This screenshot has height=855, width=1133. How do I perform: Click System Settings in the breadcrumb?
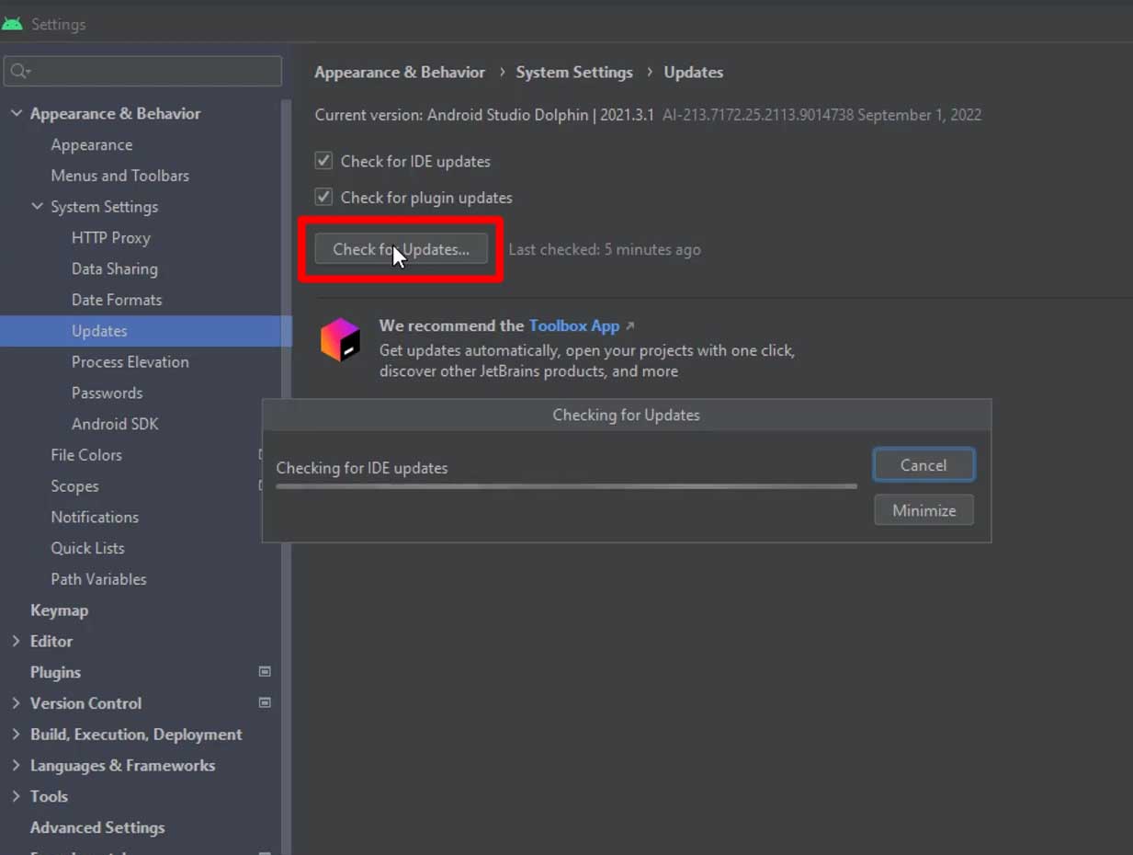pyautogui.click(x=574, y=72)
